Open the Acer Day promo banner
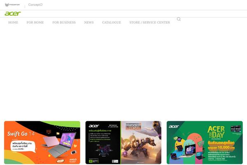 (205, 143)
